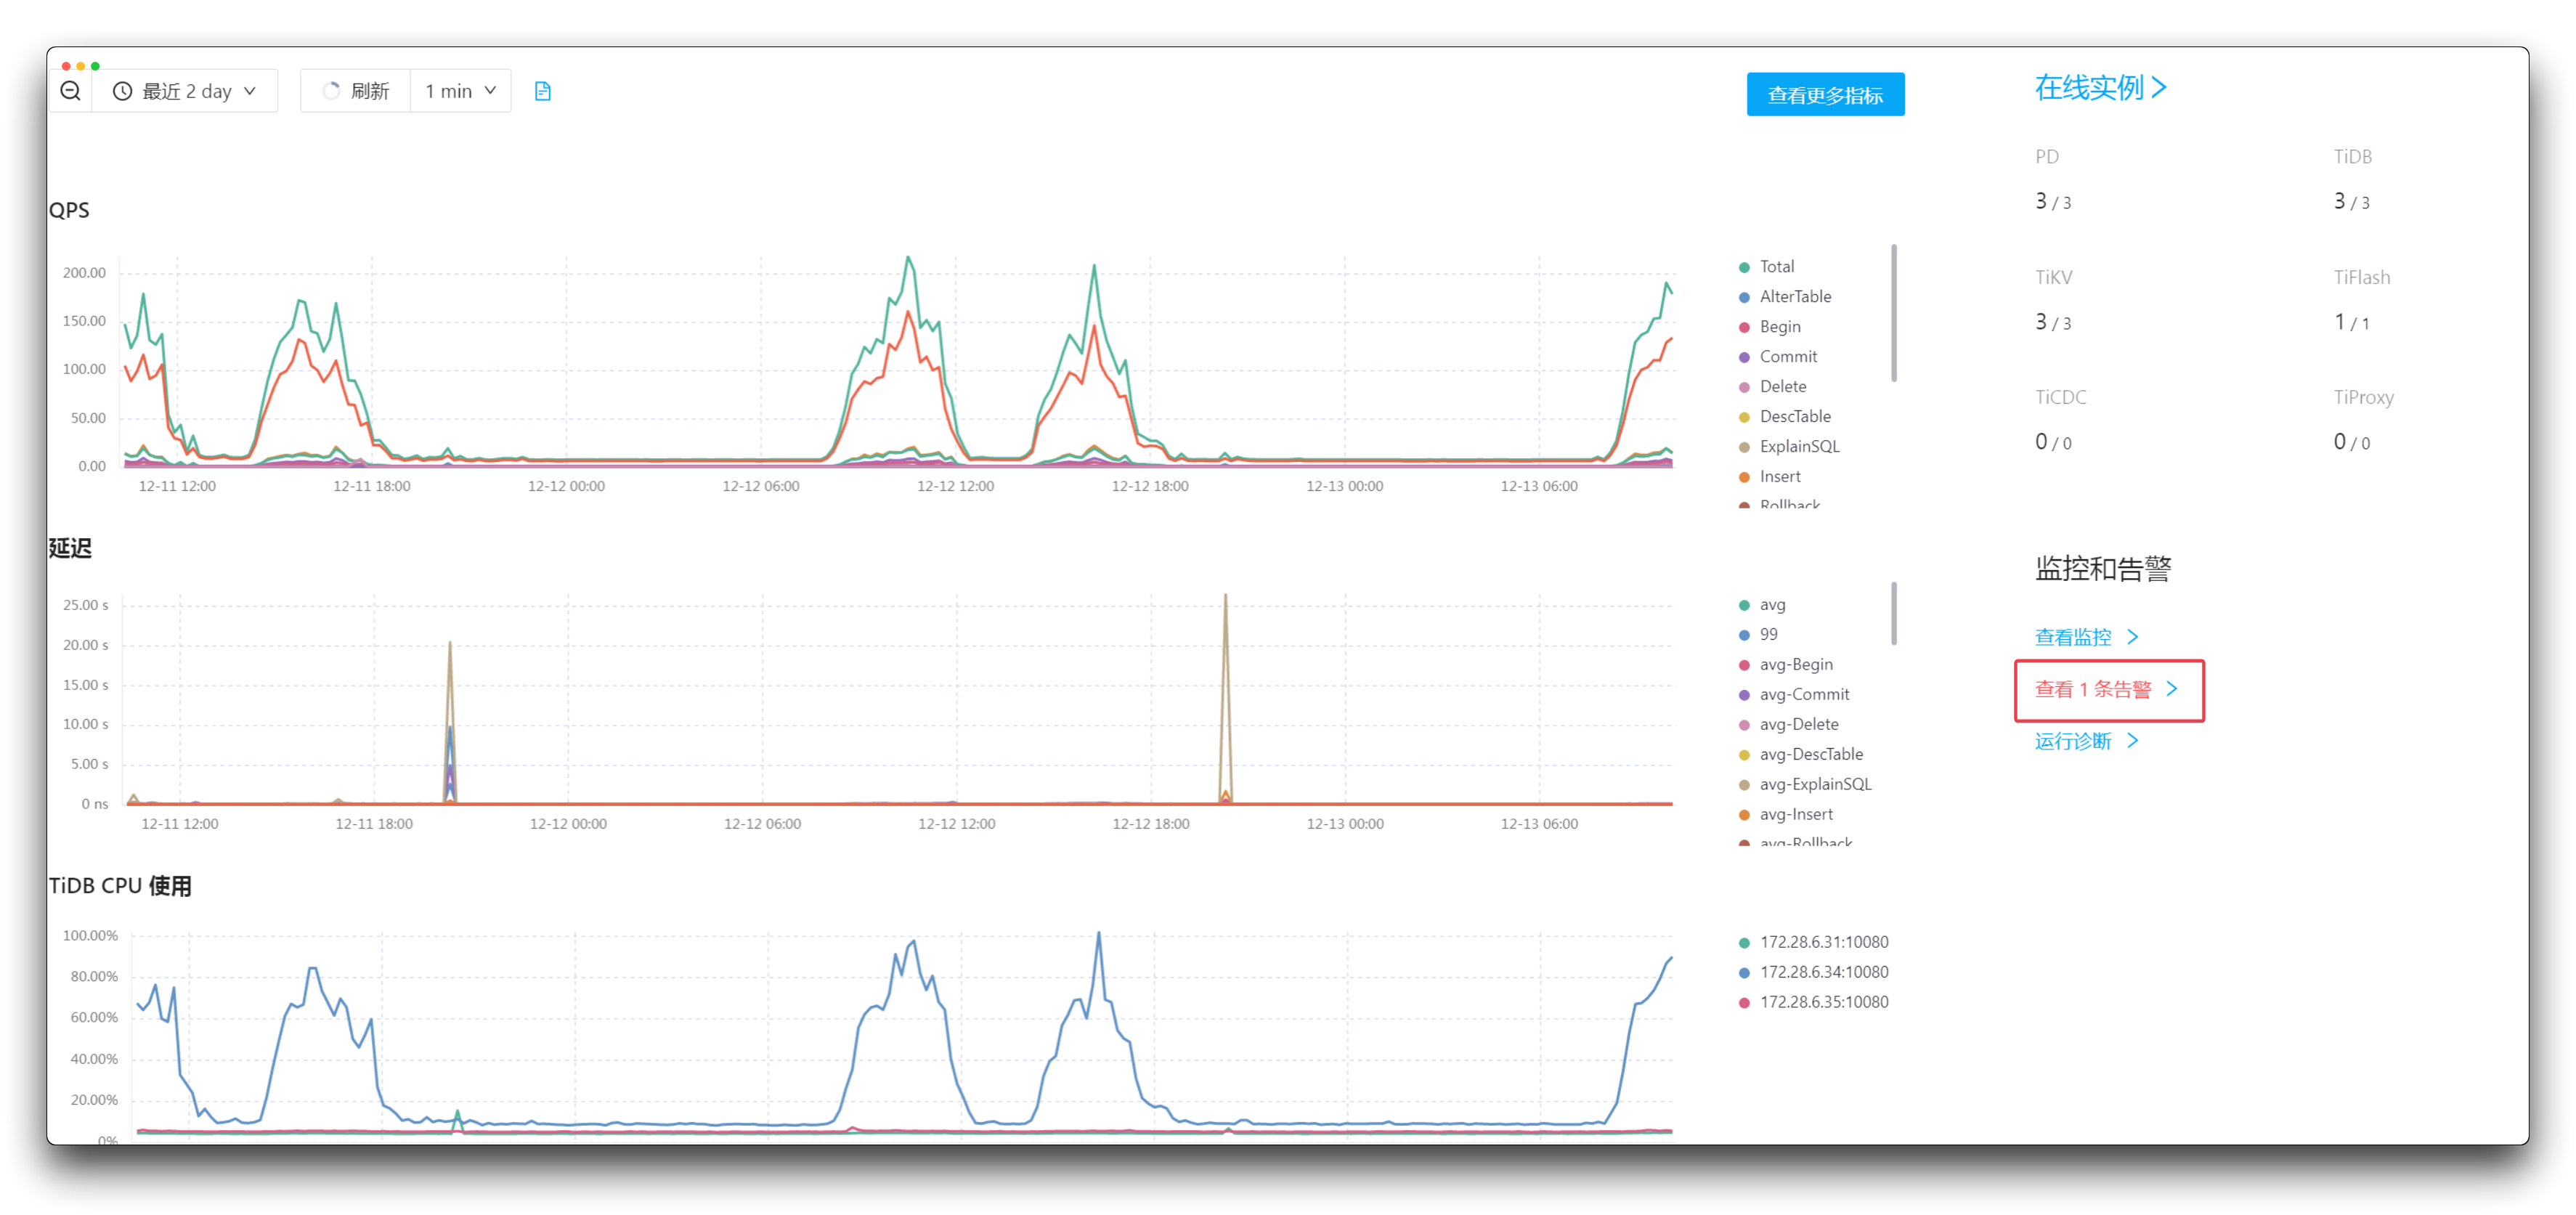Toggle the Total series in QPS legend
This screenshot has width=2576, height=1215.
[x=1776, y=267]
